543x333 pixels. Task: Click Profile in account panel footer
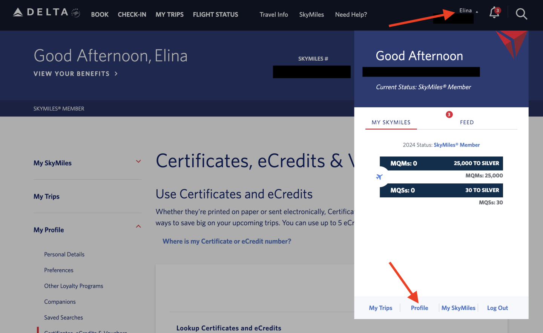pos(419,308)
